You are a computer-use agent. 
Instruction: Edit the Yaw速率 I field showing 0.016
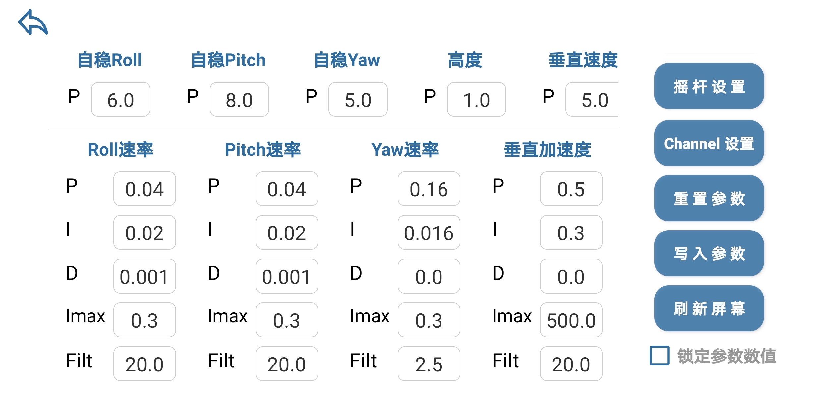point(429,232)
